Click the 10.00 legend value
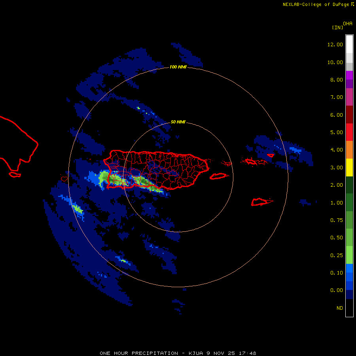356x356 pixels. (335, 62)
